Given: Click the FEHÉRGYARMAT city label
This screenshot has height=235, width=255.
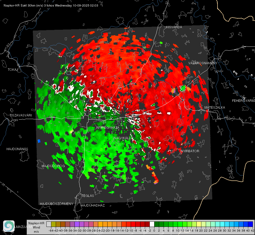Looking at the screenshot, I should click(244, 101).
